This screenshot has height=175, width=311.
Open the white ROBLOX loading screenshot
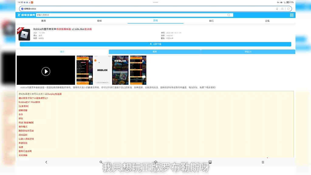point(102,70)
